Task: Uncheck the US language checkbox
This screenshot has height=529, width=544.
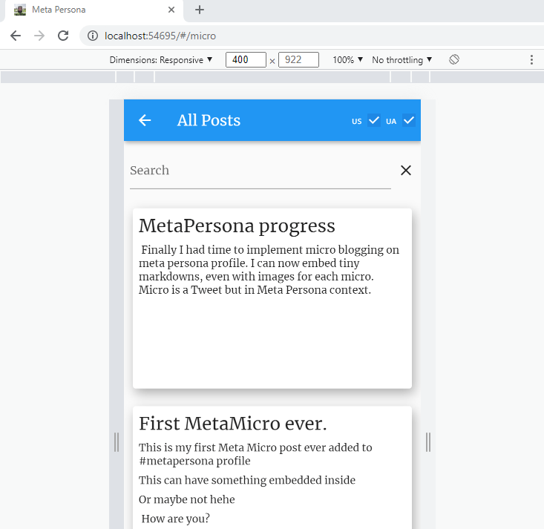Action: point(374,120)
